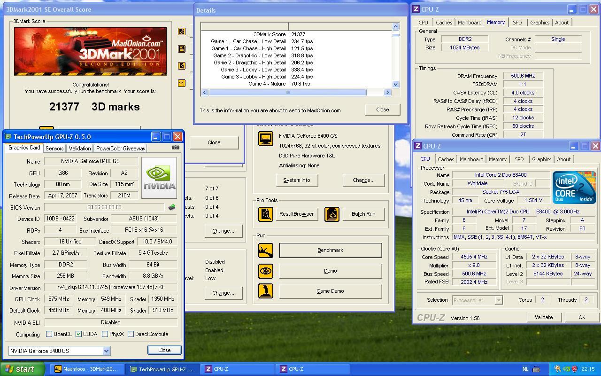Click the GPU-Z screenshot camera icon
This screenshot has height=376, width=601.
pos(175,148)
